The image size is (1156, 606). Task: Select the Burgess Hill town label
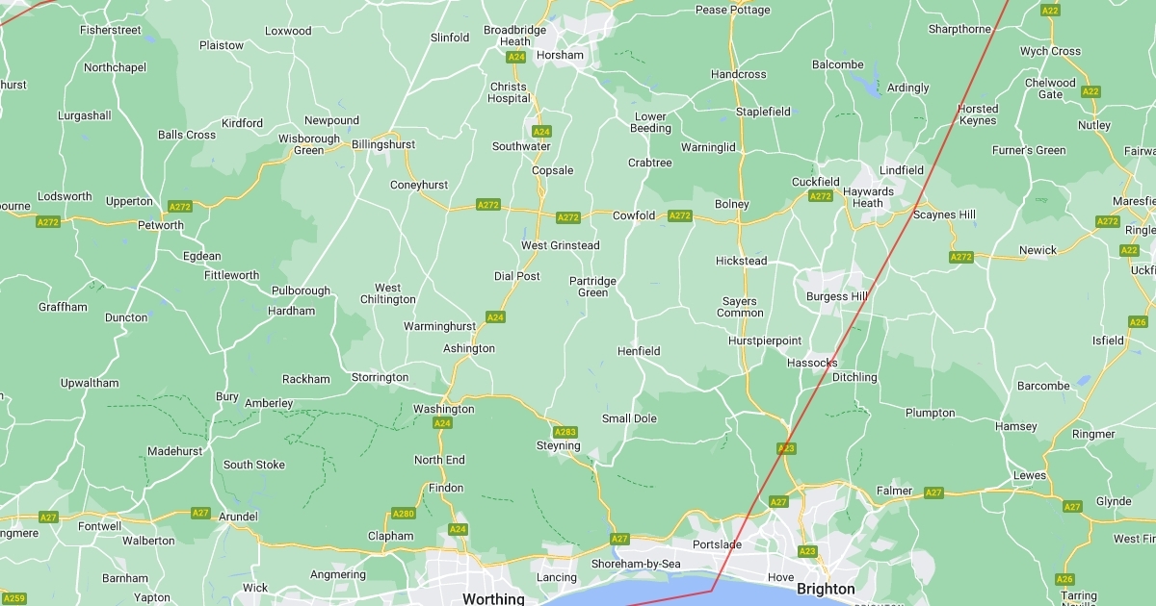836,296
